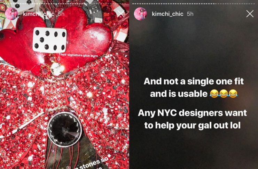This screenshot has height=169, width=258.
Task: Click the 5h timestamp on the right story
Action: (190, 14)
